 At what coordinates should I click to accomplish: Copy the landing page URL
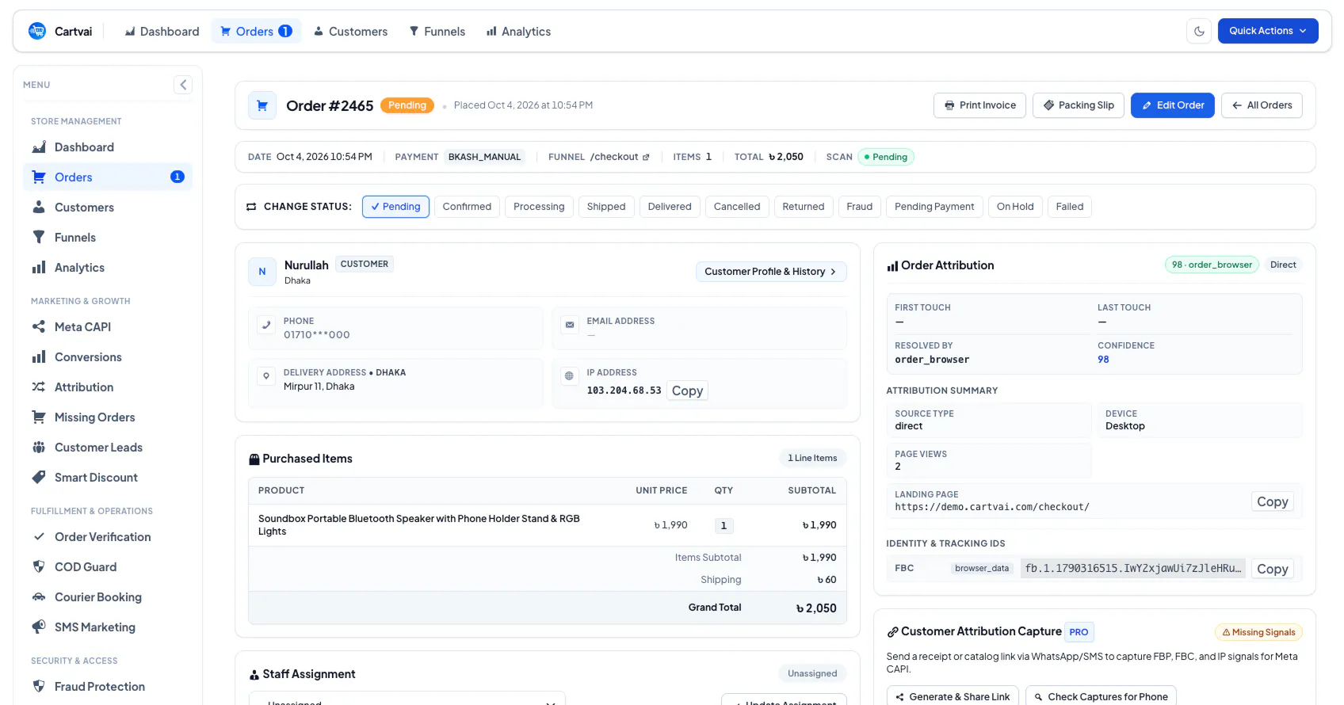1272,501
